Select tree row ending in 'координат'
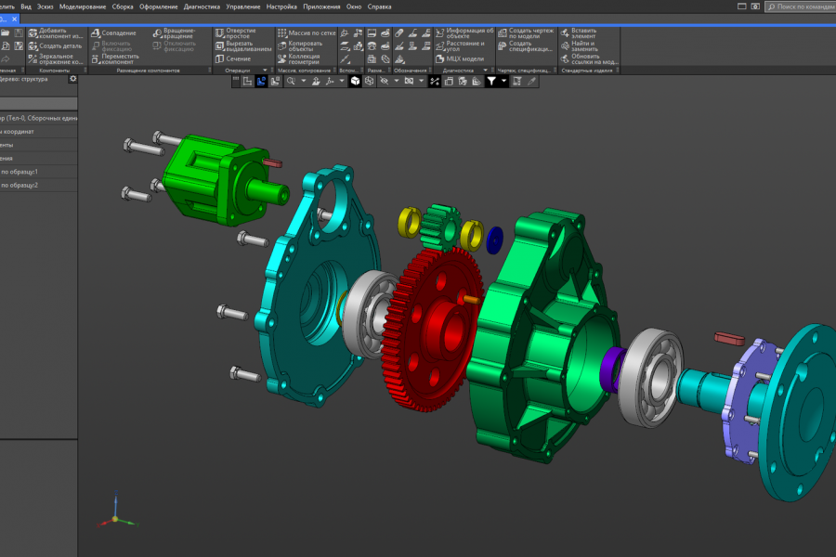Image resolution: width=836 pixels, height=557 pixels. tap(38, 132)
